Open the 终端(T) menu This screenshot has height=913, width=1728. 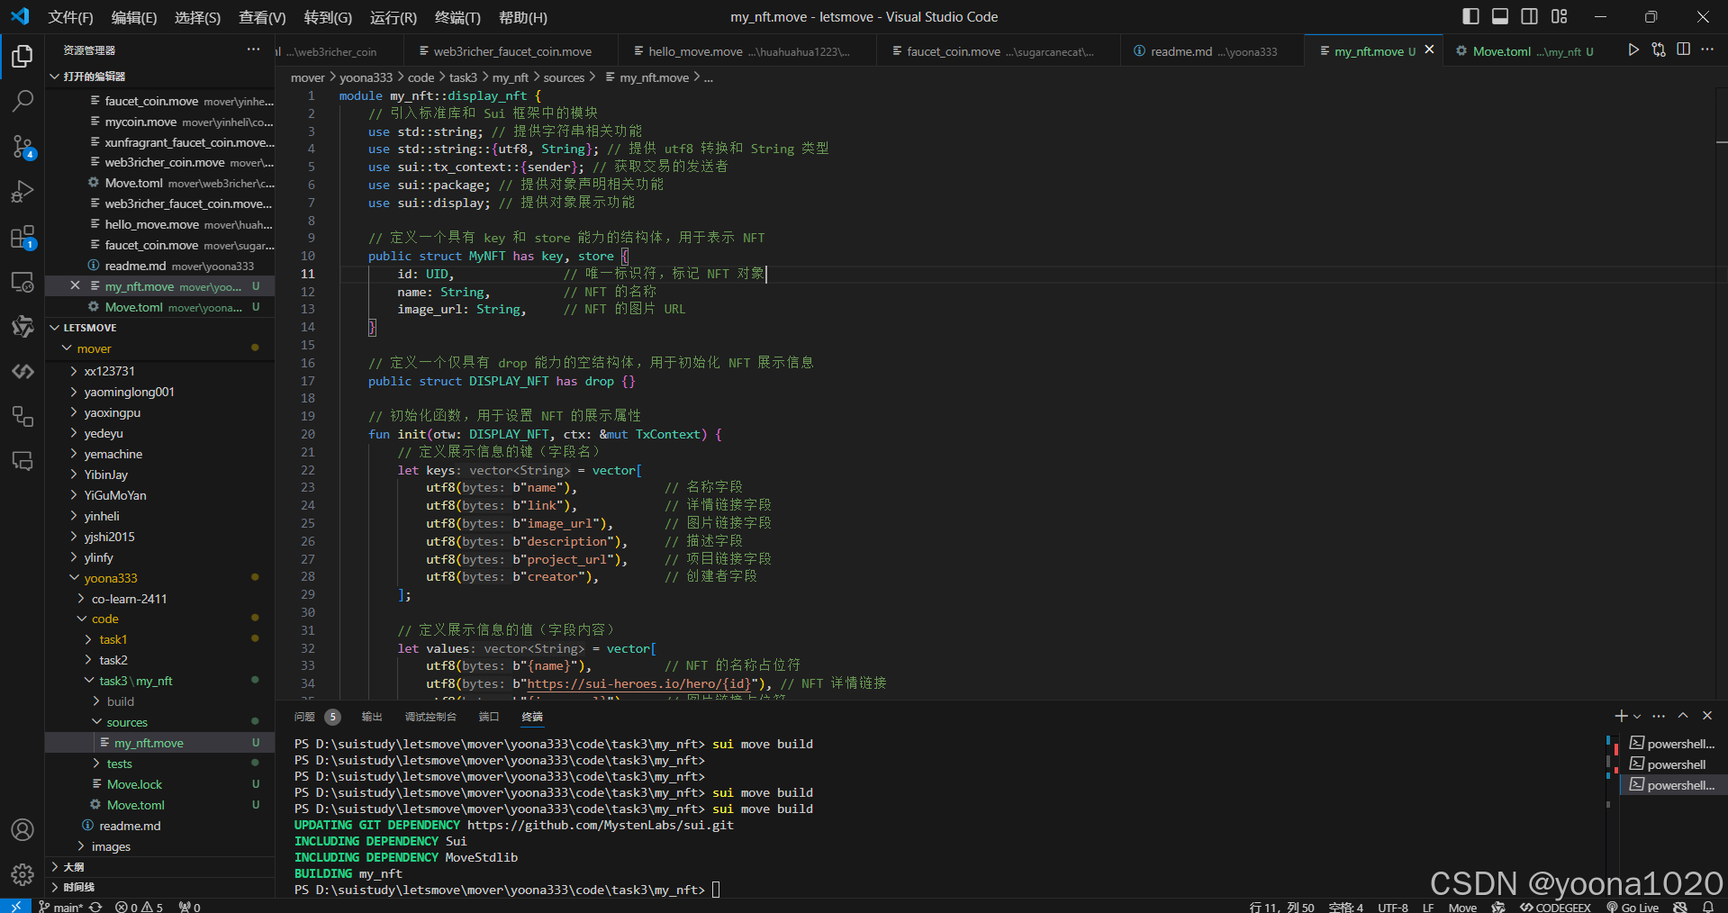pos(457,17)
